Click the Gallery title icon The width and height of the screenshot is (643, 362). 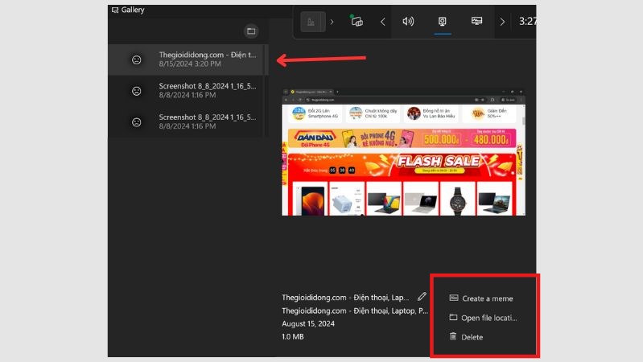pos(115,10)
